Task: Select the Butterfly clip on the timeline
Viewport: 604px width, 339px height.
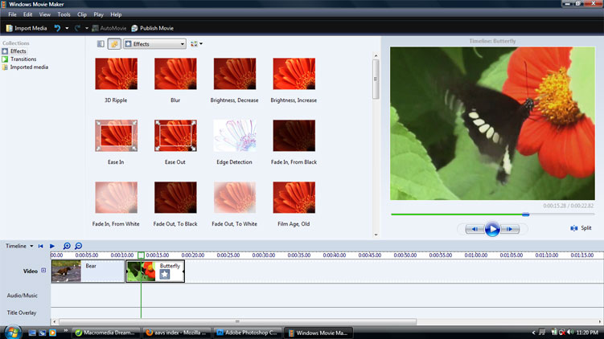Action: click(155, 272)
